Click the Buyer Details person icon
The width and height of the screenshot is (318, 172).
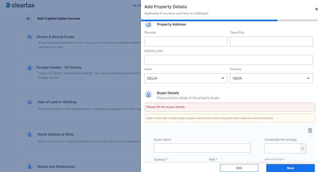tap(148, 94)
